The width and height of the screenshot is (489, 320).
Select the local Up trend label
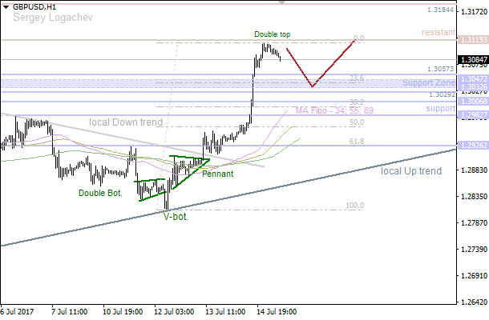pos(410,171)
